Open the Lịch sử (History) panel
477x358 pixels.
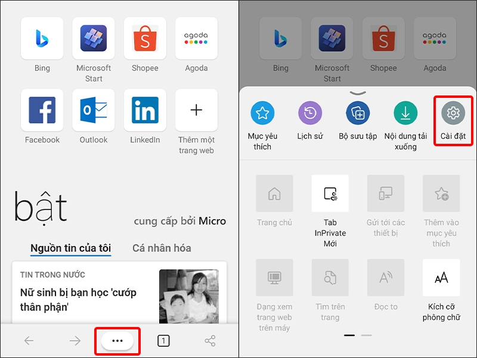310,113
